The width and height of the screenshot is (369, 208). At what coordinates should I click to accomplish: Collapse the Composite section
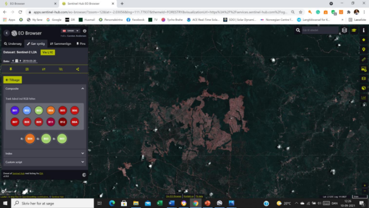[83, 88]
